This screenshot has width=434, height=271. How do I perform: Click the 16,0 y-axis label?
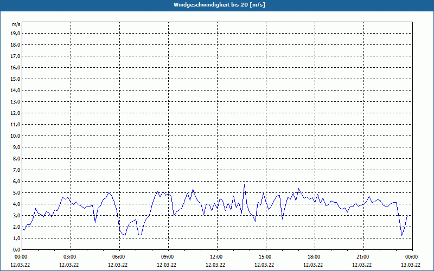(16, 67)
